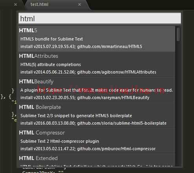The image size is (194, 173).
Task: Grab the package list scrollbar thumb
Action: coord(178,34)
